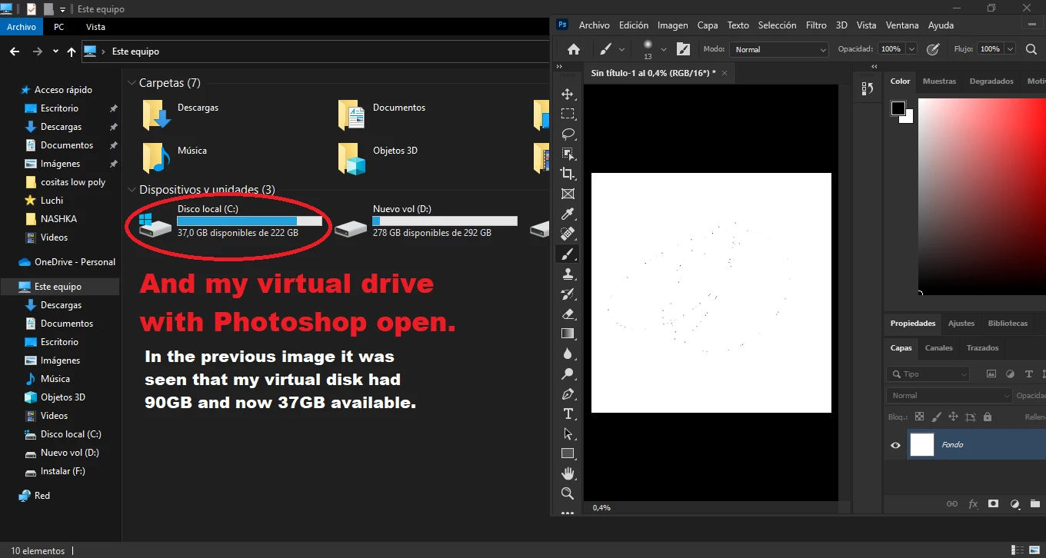The image size is (1046, 558).
Task: Open the Opacidad value dropdown arrow
Action: (x=911, y=49)
